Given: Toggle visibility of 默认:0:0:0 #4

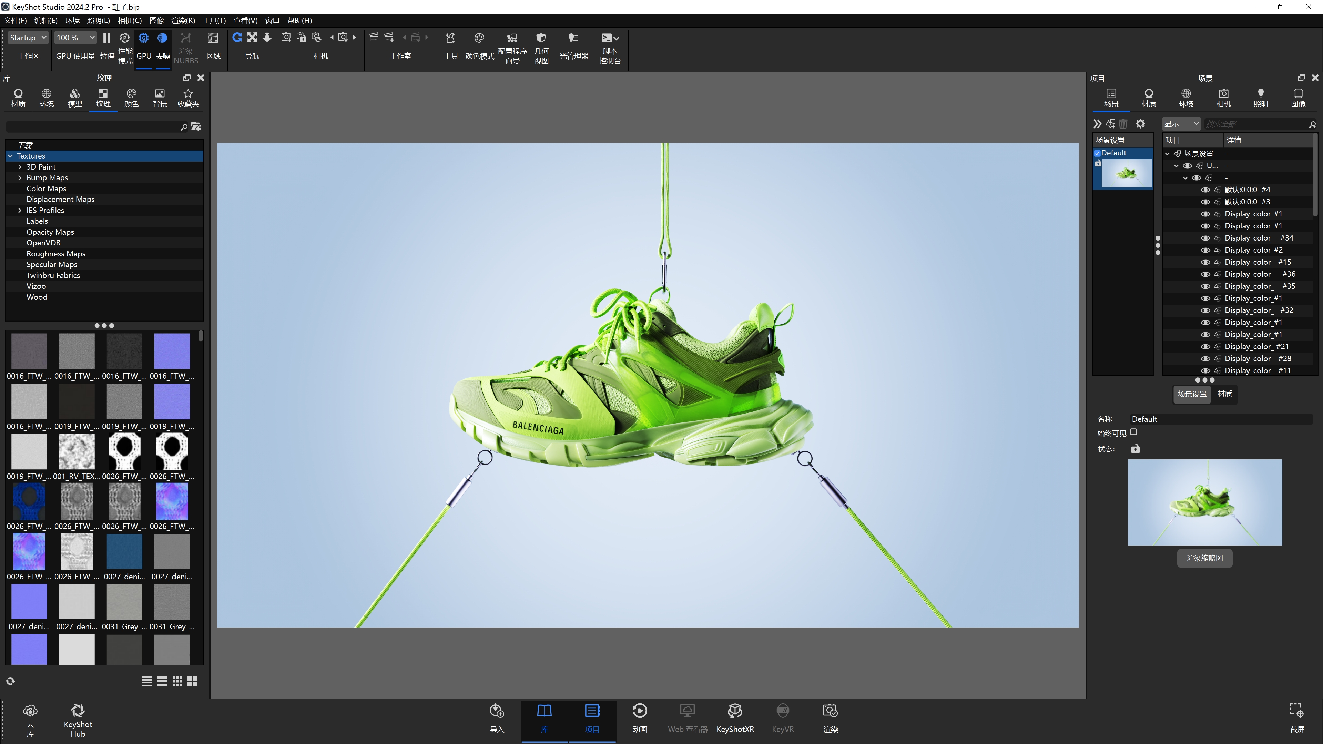Looking at the screenshot, I should coord(1205,190).
